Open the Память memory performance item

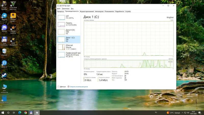(69, 24)
